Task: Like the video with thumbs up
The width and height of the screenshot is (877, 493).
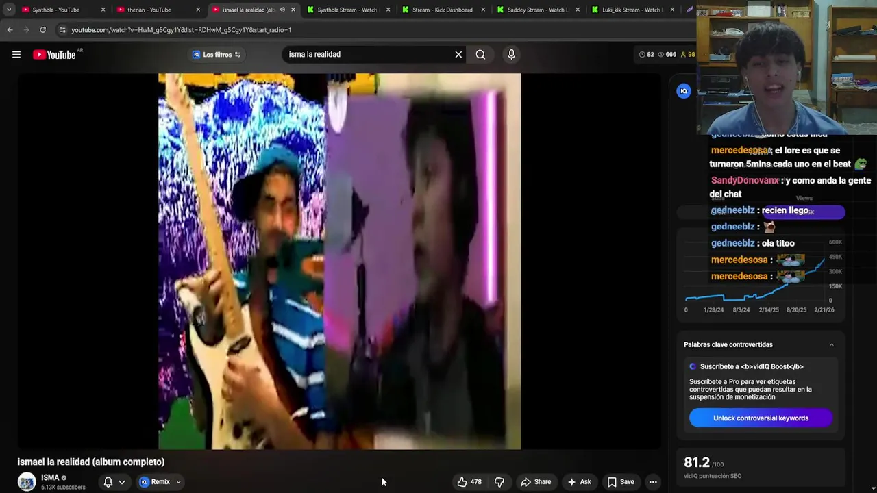Action: (x=470, y=482)
